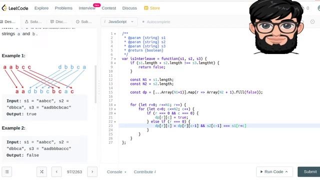
Task: Toggle the Autocomplete switch
Action: coord(156,21)
